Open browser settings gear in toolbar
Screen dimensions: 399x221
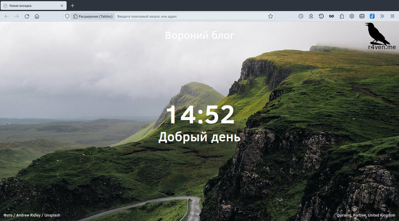click(352, 16)
